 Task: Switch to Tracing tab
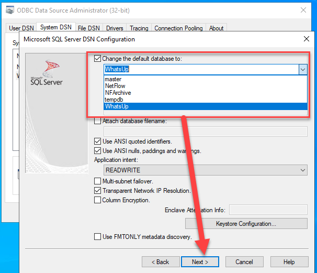(139, 28)
